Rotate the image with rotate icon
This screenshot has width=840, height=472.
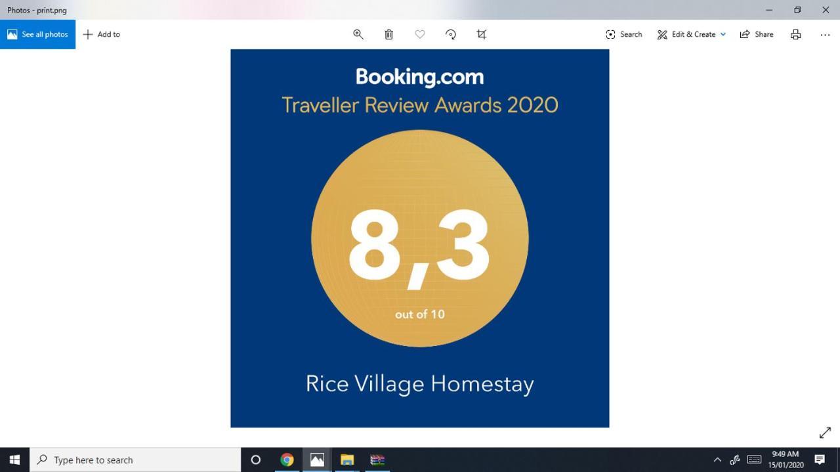pyautogui.click(x=451, y=34)
